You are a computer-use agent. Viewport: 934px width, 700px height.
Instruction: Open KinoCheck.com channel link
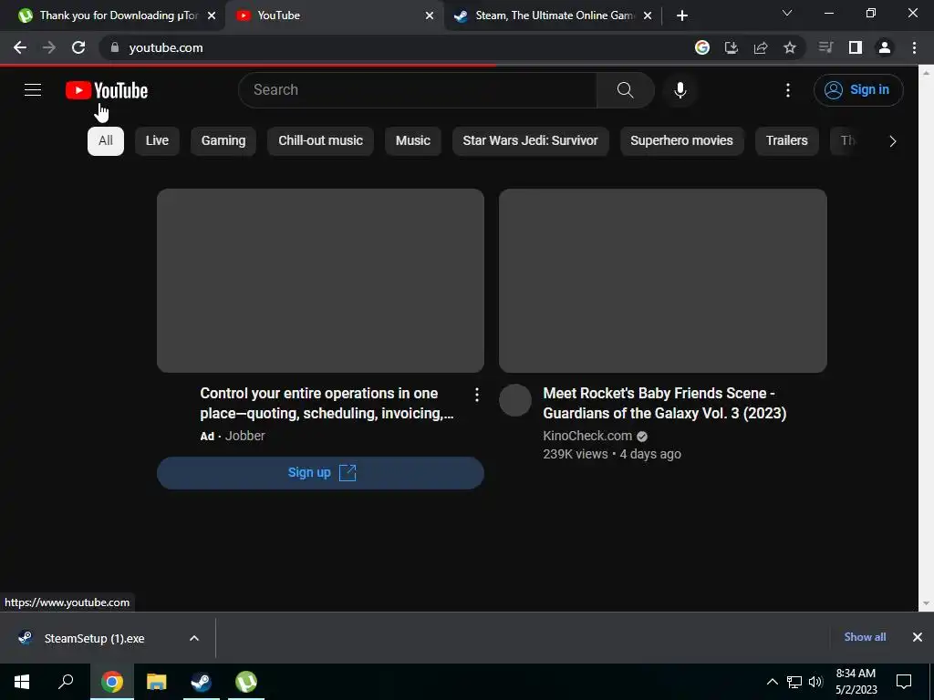(587, 436)
